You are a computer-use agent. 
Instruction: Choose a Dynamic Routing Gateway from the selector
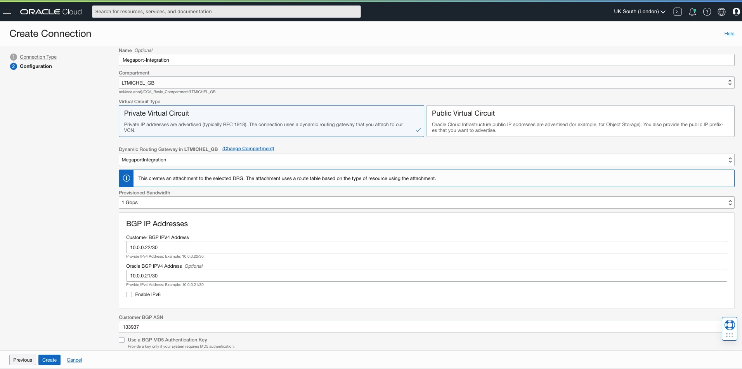point(426,159)
